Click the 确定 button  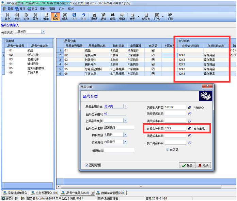tap(187, 165)
